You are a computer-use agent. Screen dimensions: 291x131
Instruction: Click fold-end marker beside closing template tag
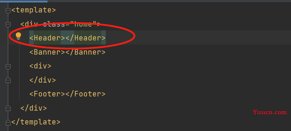[x=8, y=122]
